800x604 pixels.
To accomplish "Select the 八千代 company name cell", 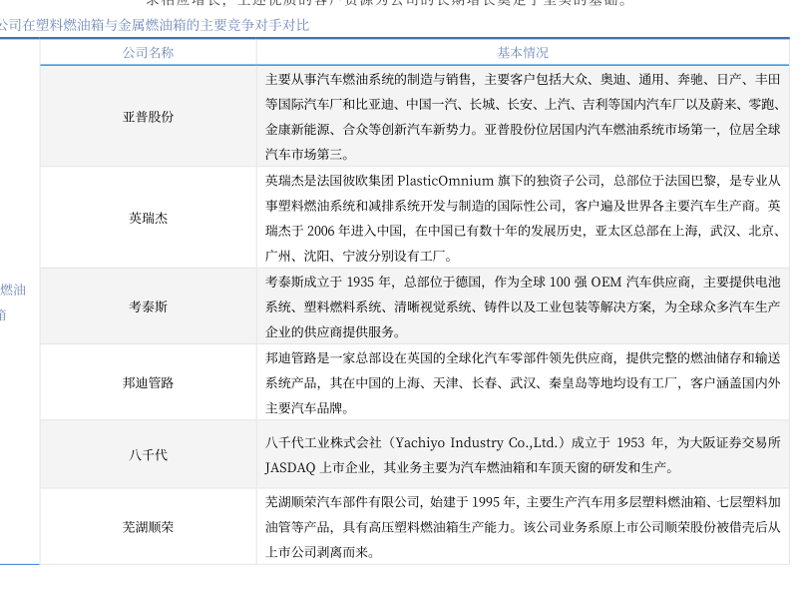I will click(x=148, y=454).
